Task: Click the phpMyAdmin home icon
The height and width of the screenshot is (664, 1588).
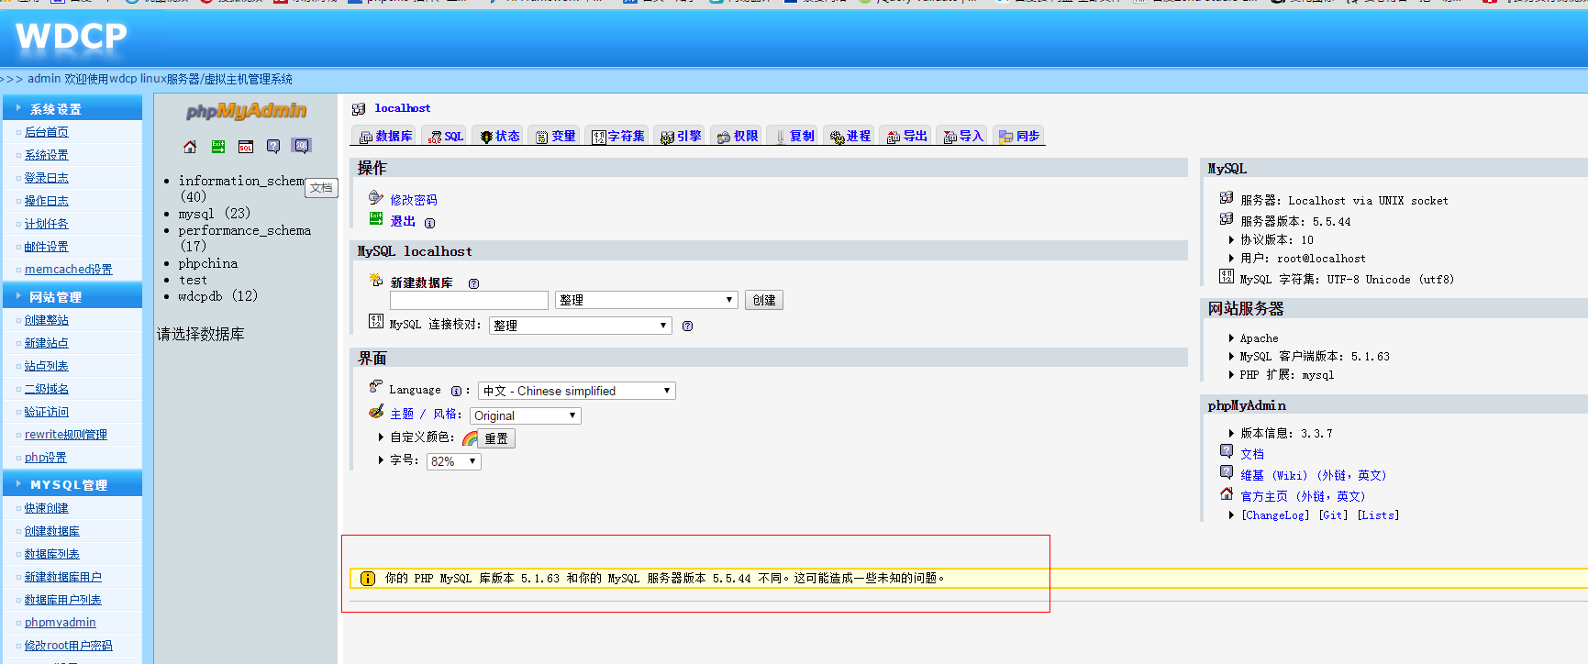Action: click(x=190, y=147)
